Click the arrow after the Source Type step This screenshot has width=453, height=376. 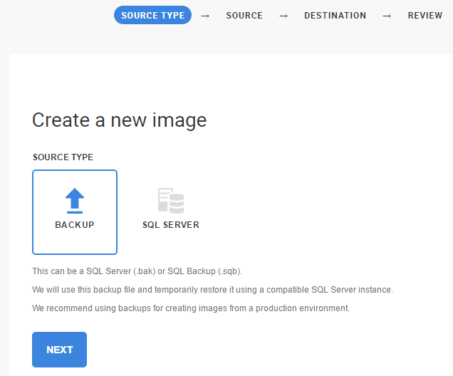[205, 16]
